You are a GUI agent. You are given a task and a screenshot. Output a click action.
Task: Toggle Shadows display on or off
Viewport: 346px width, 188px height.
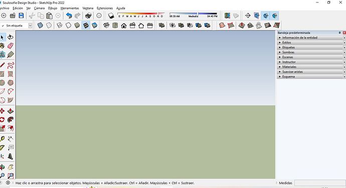click(x=111, y=16)
